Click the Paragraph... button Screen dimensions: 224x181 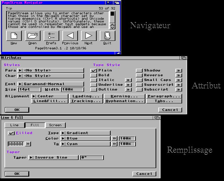coord(164,96)
